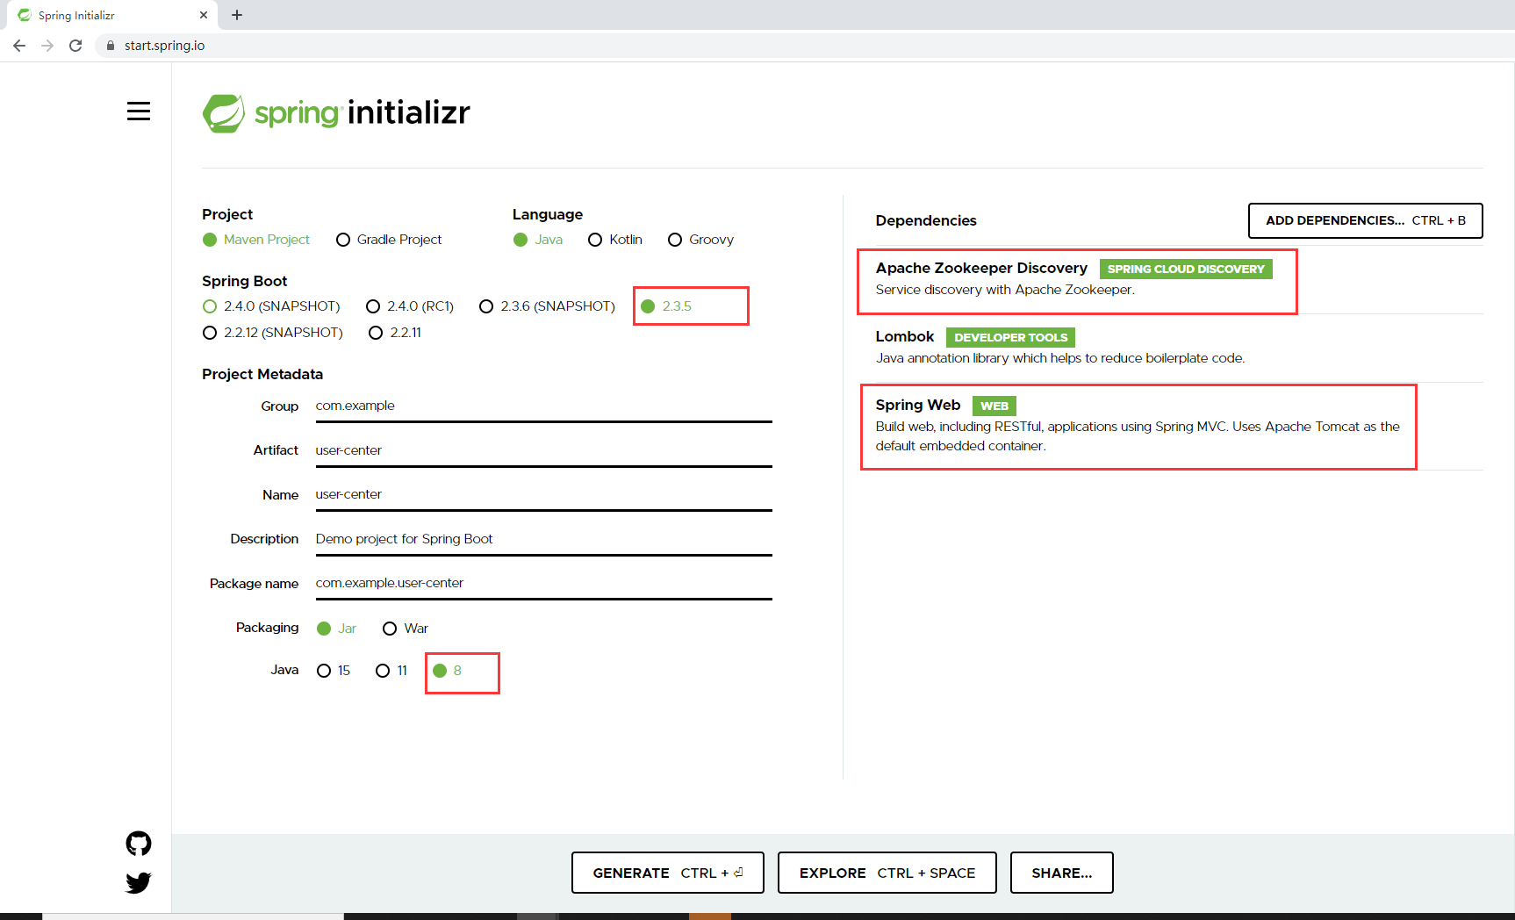Choose Kotlin as language

click(615, 240)
